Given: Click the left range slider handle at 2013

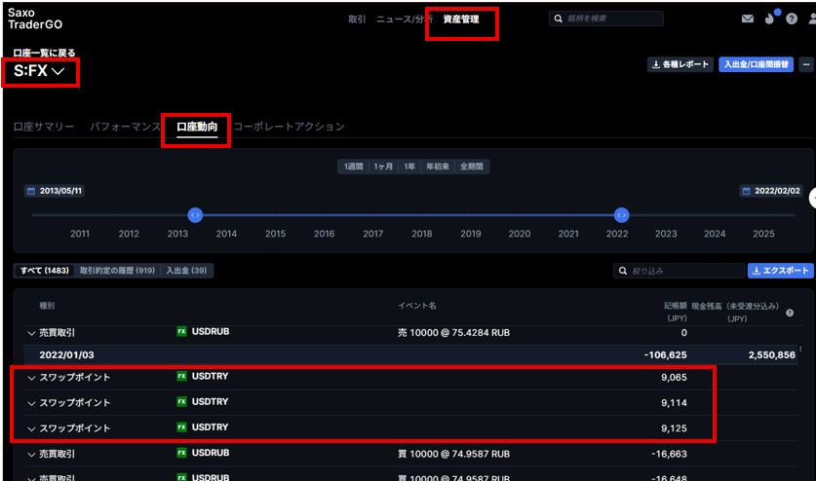Looking at the screenshot, I should [195, 215].
